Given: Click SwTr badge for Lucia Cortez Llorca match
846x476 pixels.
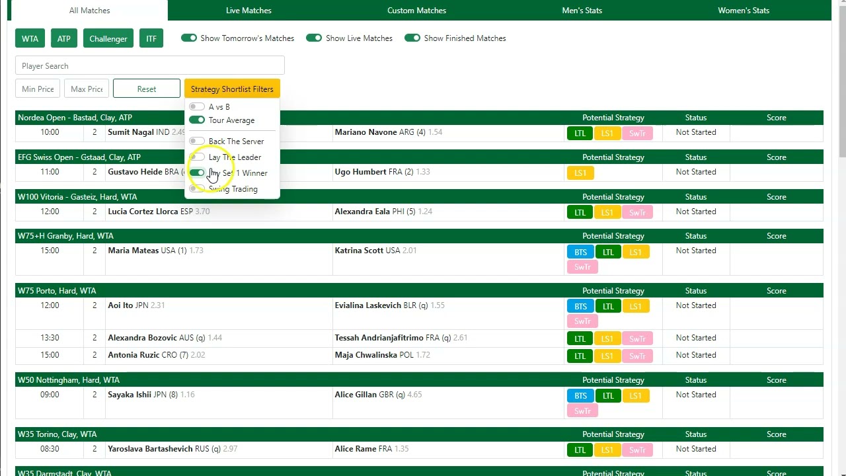Looking at the screenshot, I should (x=637, y=212).
